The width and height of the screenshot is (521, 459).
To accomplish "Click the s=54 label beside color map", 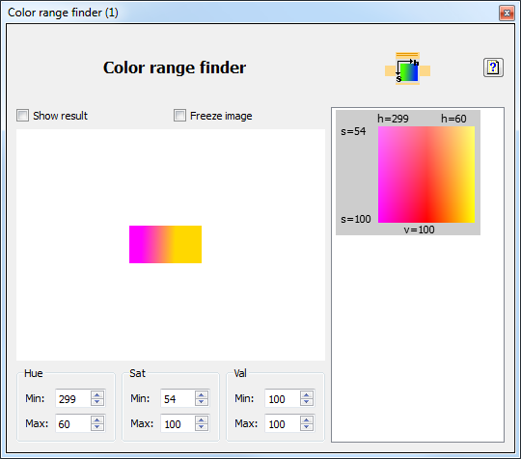I will [353, 131].
